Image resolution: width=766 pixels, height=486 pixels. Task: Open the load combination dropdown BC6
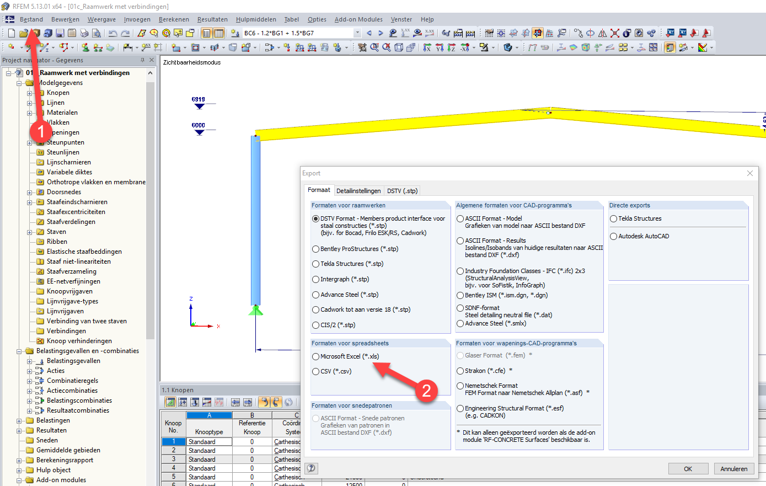357,33
